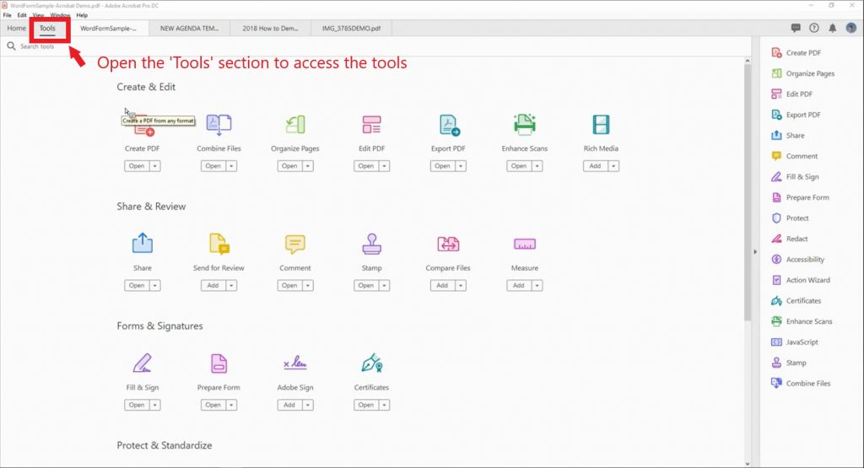This screenshot has width=864, height=468.
Task: Click Redact shortcut in right pane
Action: [790, 239]
